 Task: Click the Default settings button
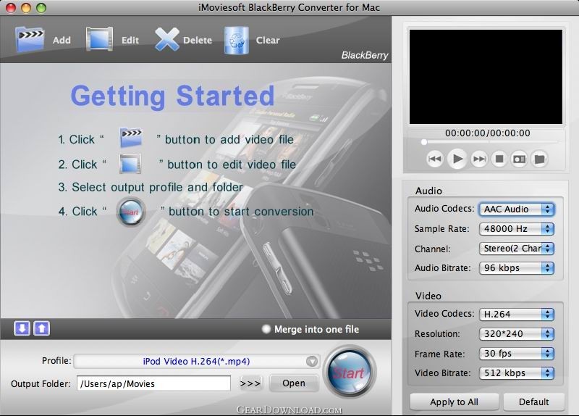pos(533,402)
